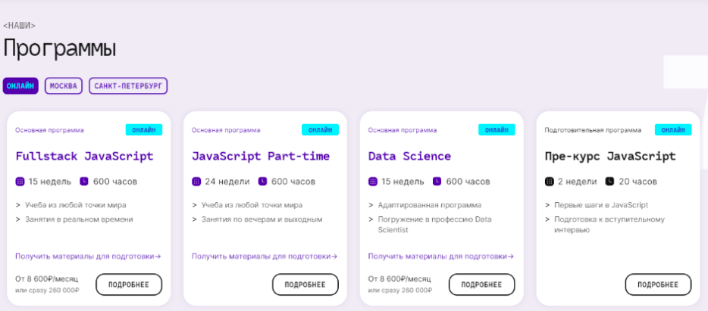Open ПОДРОБНЕЕ on Data Science card
708x311 pixels.
(x=482, y=285)
